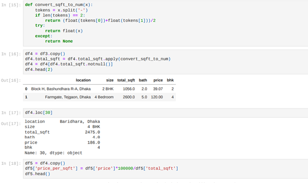This screenshot has width=308, height=183.
Task: Click the 4 Bedroom size cell
Action: point(104,97)
